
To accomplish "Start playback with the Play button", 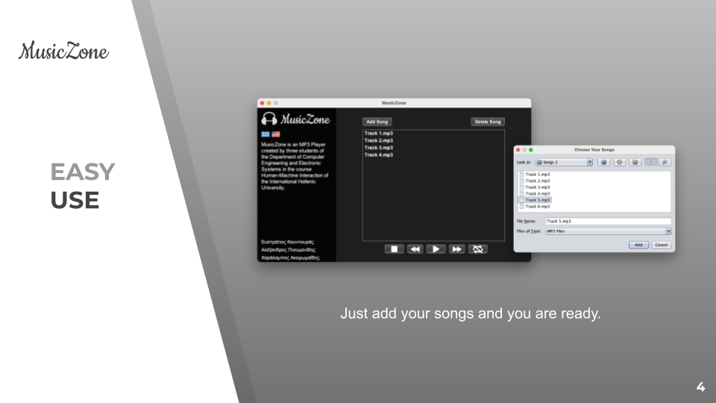I will [436, 249].
